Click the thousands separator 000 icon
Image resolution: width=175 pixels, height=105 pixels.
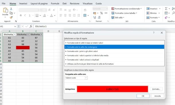(106, 13)
